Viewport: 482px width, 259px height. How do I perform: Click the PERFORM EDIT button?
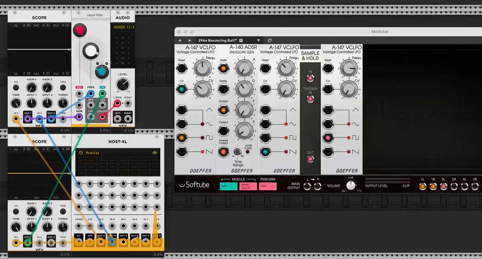[268, 186]
